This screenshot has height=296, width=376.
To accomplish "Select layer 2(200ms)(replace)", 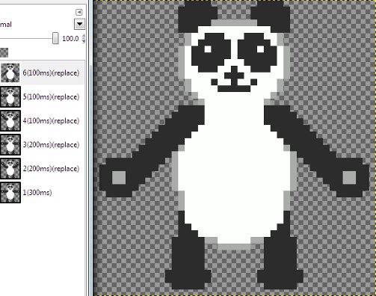I will point(43,168).
